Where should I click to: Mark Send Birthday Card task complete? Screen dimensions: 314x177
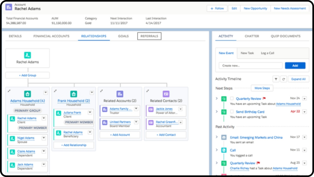232,112
